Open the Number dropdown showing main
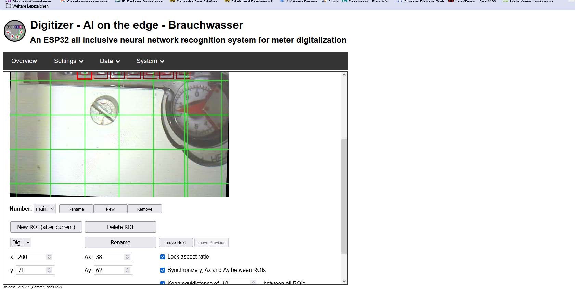The width and height of the screenshot is (575, 289). [x=44, y=209]
